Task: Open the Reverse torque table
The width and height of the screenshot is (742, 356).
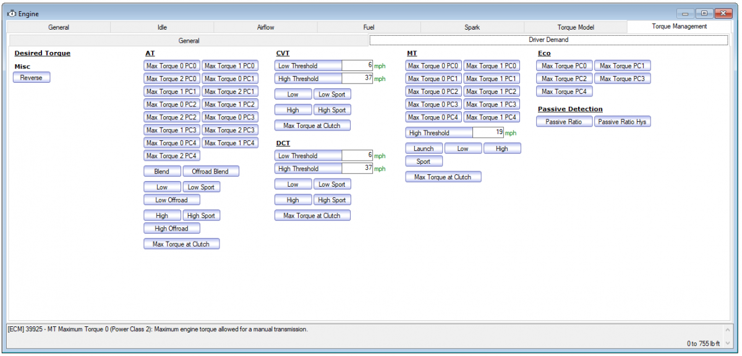Action: [31, 77]
